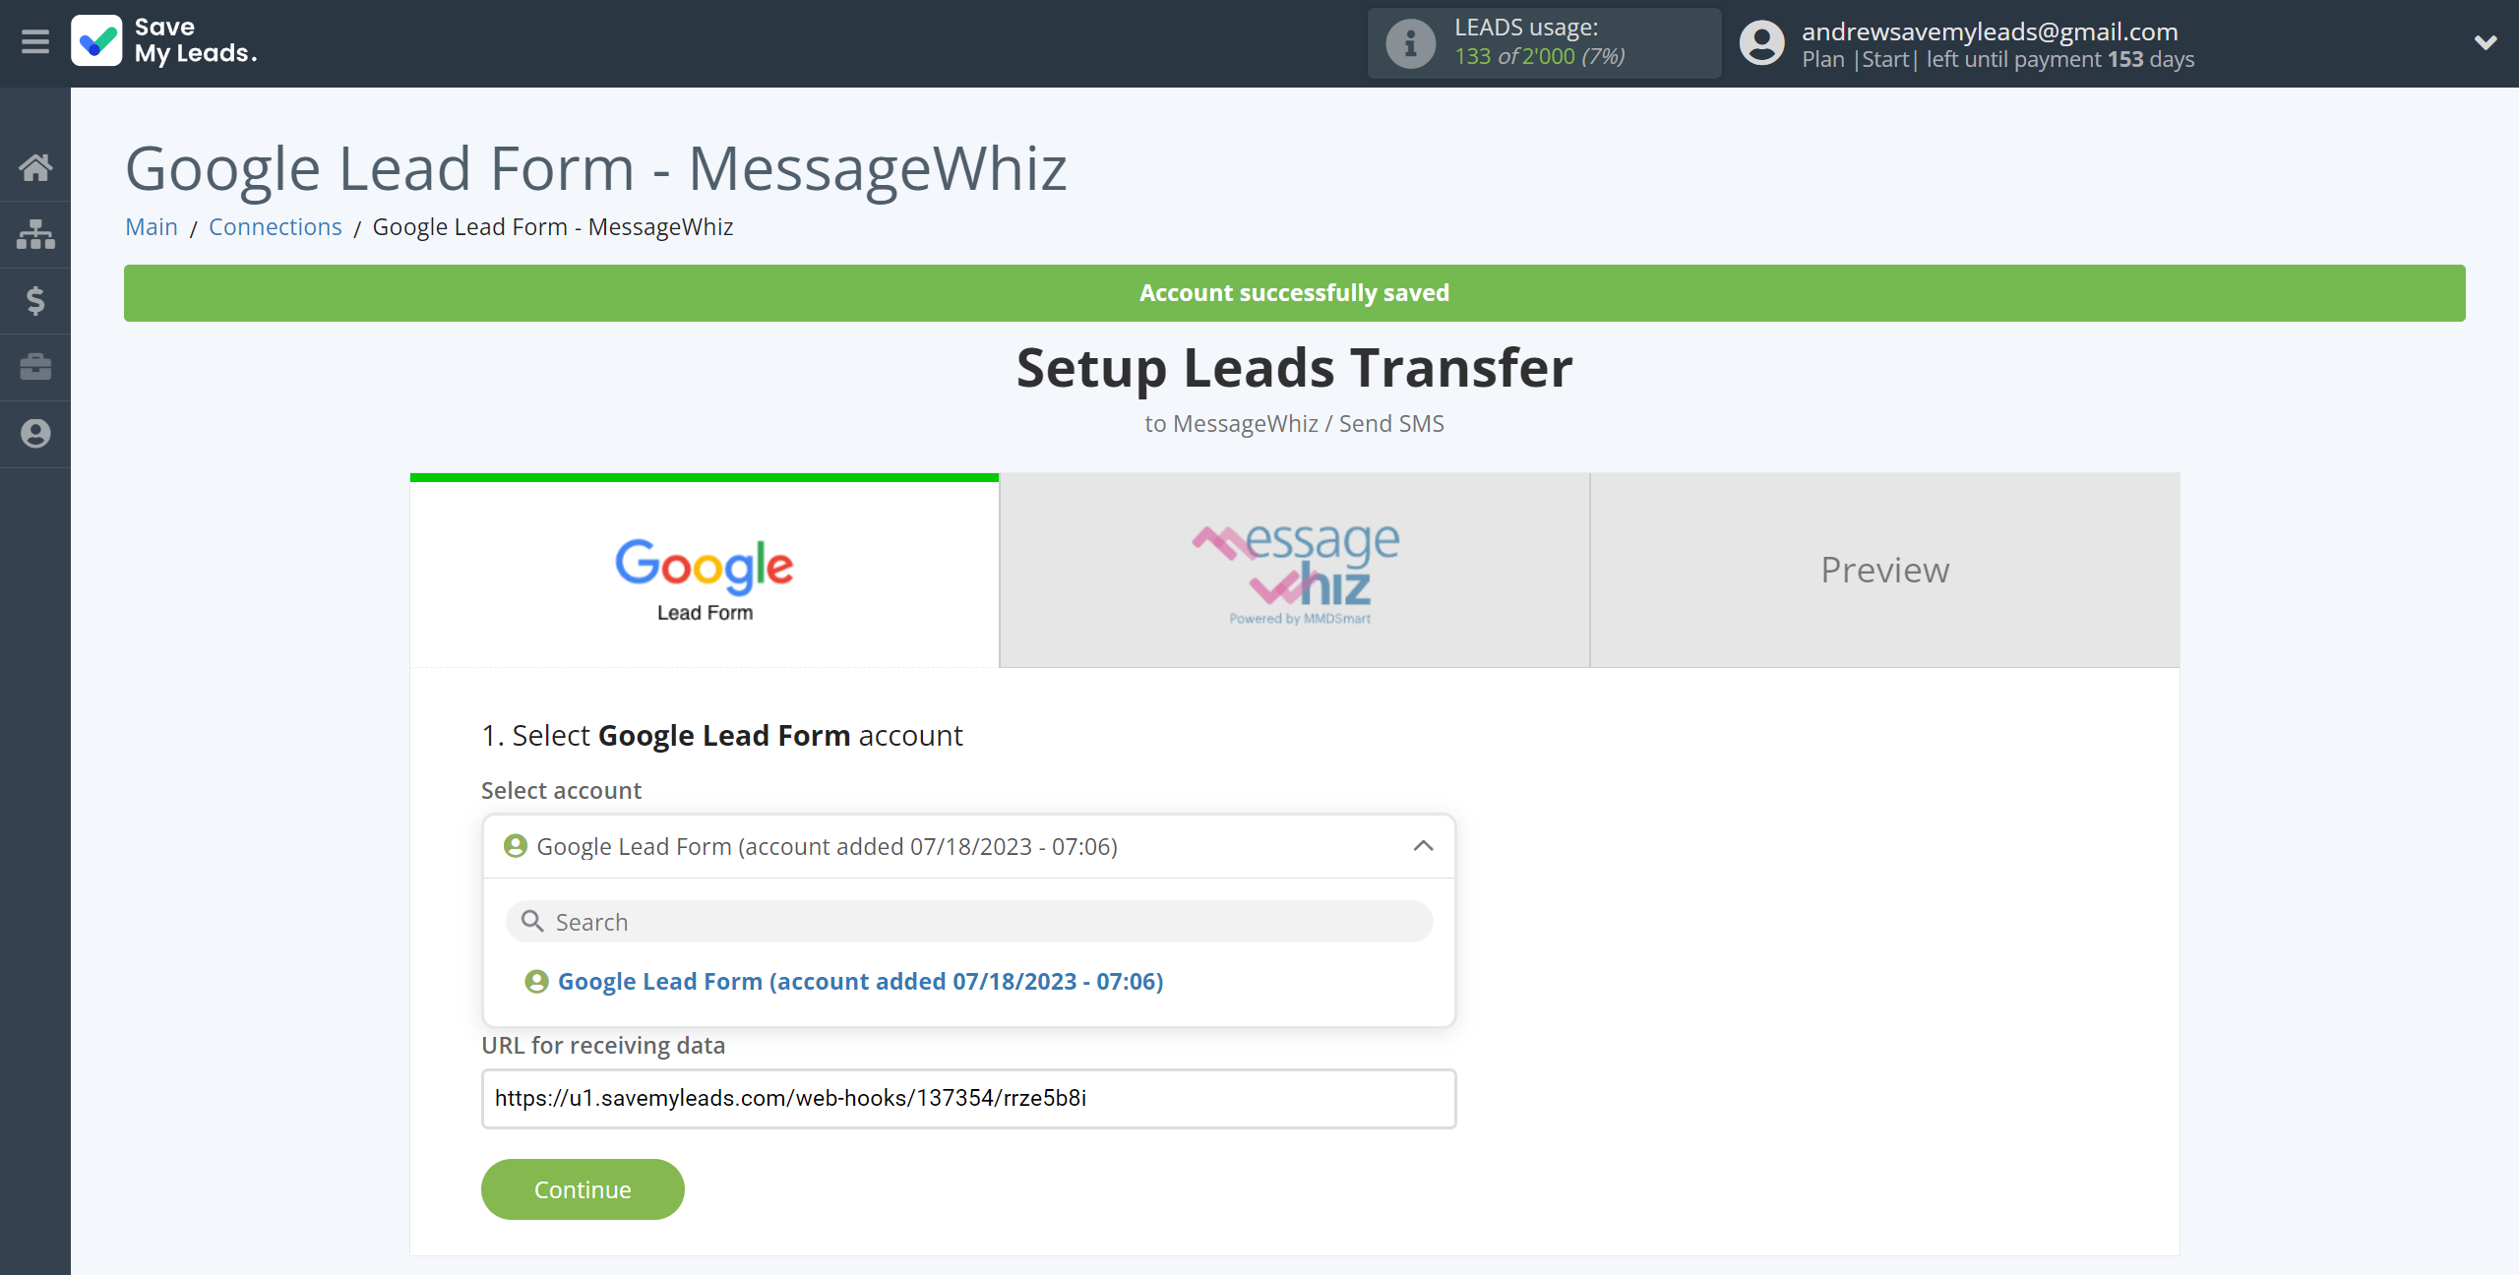The height and width of the screenshot is (1275, 2519).
Task: Click the Connections breadcrumb link
Action: click(x=275, y=226)
